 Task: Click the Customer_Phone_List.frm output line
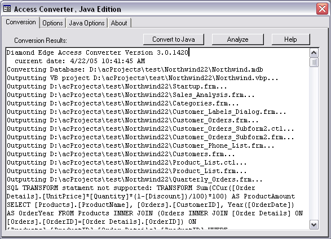tap(140, 145)
